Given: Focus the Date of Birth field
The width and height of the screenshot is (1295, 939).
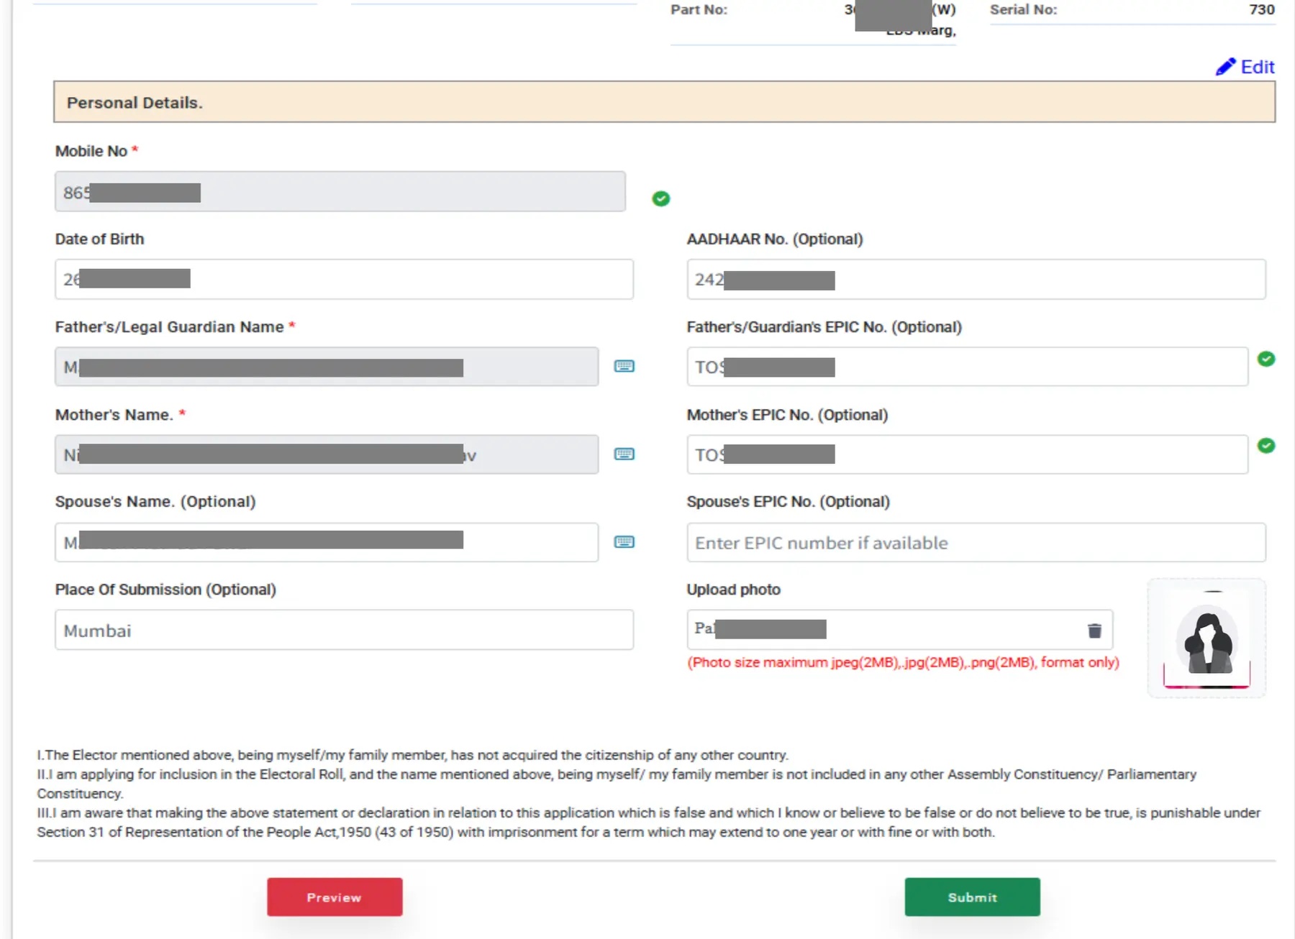Looking at the screenshot, I should tap(344, 279).
